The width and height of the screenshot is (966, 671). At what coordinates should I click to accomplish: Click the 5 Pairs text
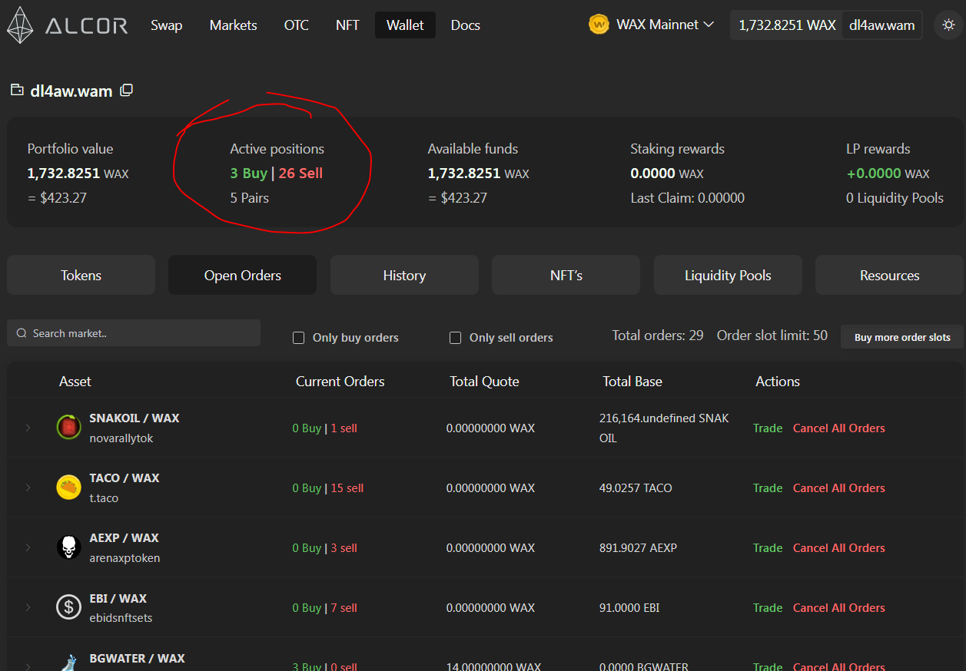pyautogui.click(x=250, y=197)
